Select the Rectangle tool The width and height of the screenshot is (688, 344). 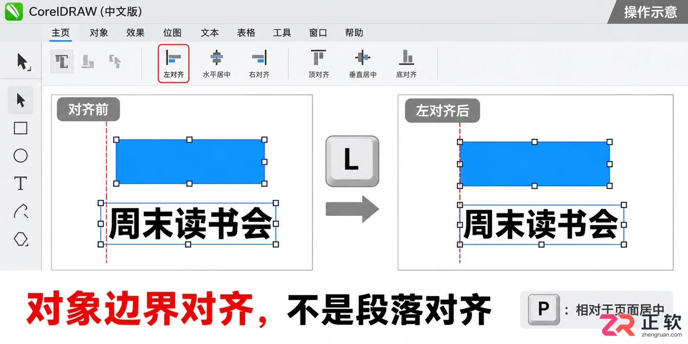click(x=21, y=128)
